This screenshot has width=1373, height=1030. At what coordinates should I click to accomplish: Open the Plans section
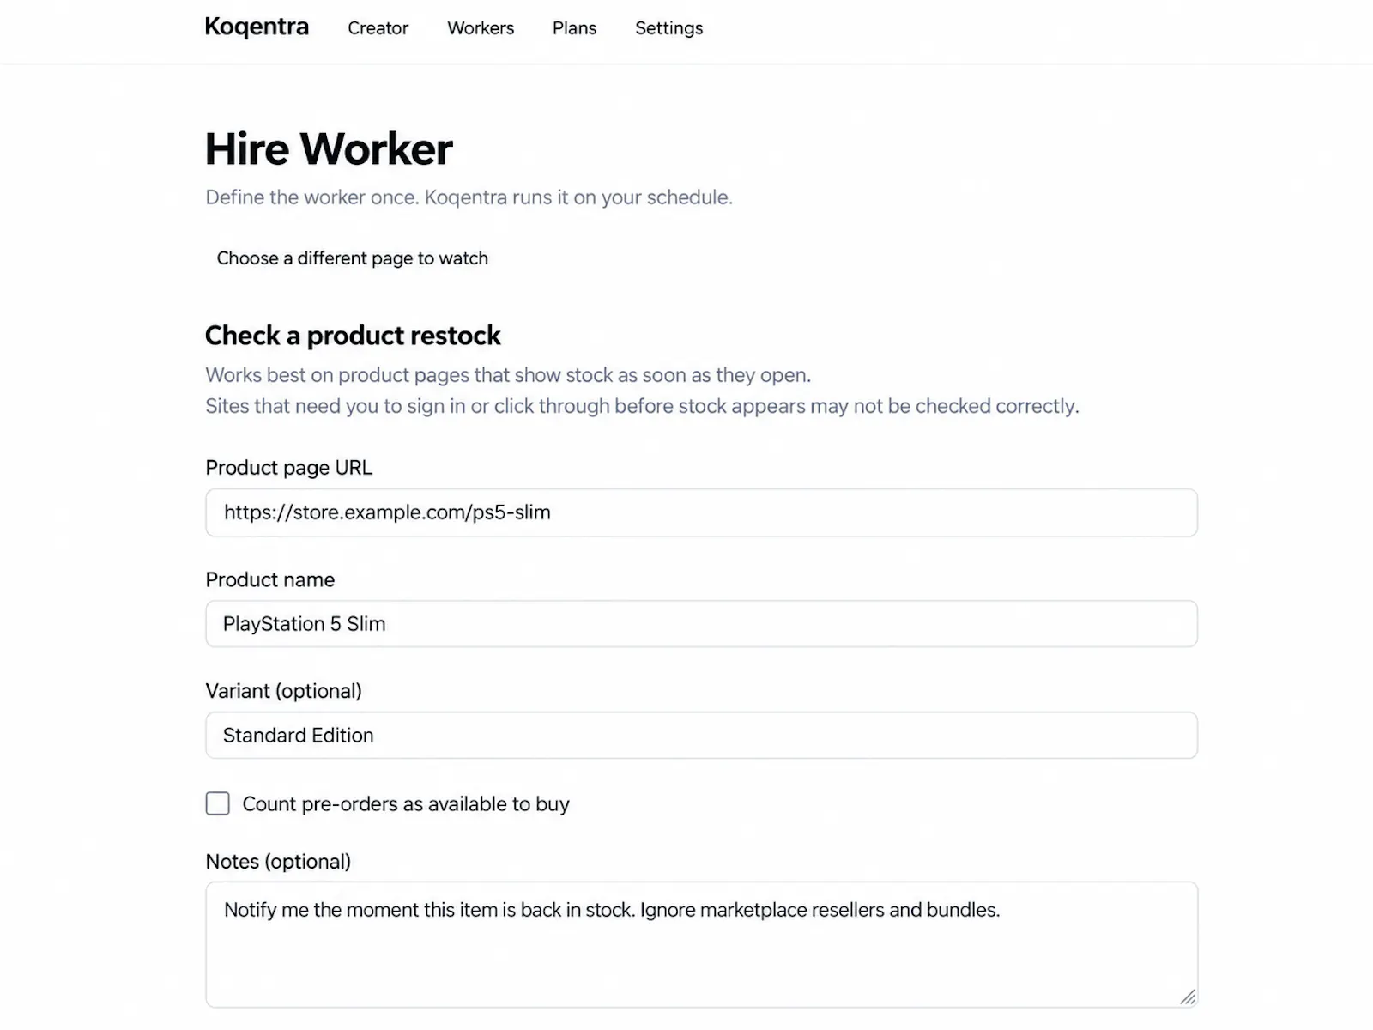coord(574,28)
